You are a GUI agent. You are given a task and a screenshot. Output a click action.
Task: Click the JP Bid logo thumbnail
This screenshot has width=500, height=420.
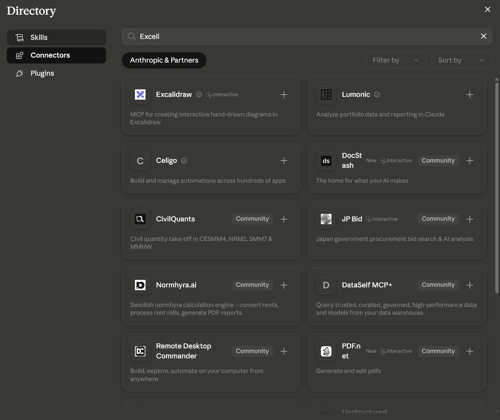coord(326,219)
